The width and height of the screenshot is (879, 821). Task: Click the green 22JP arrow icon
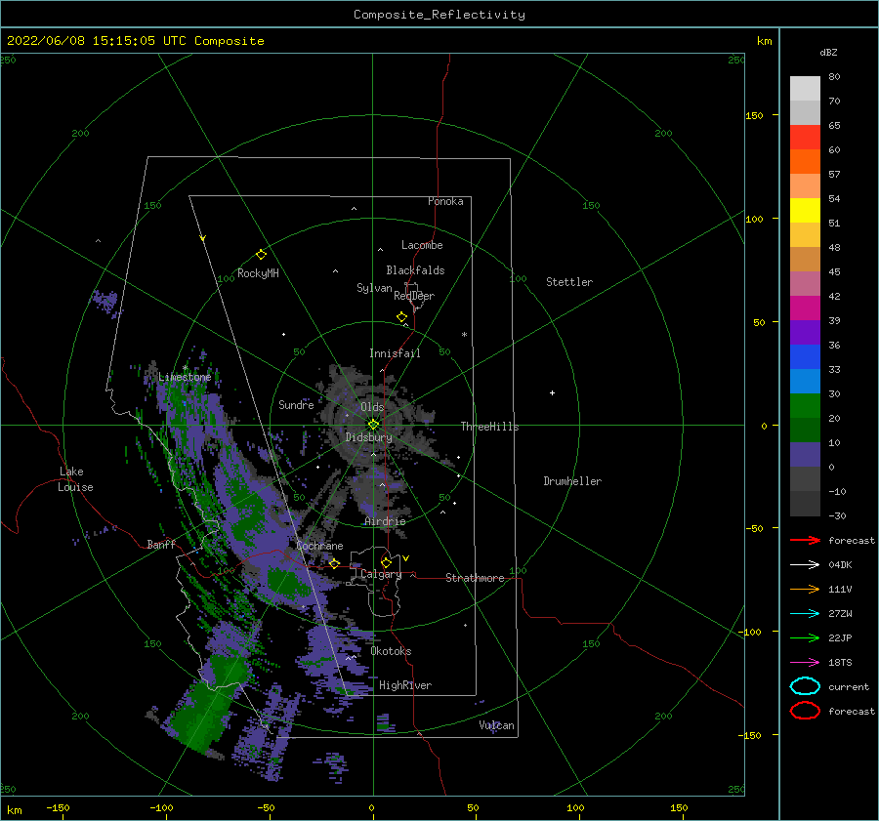tap(805, 637)
